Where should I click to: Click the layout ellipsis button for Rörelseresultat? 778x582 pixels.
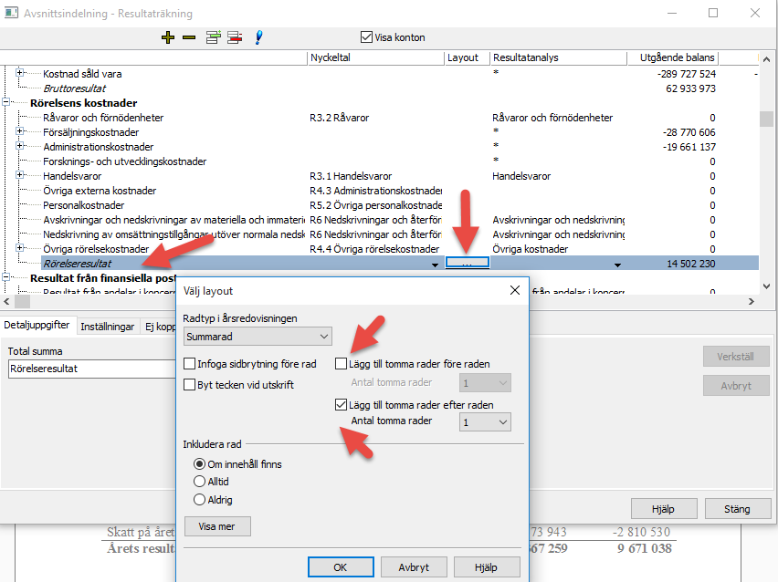coord(468,263)
